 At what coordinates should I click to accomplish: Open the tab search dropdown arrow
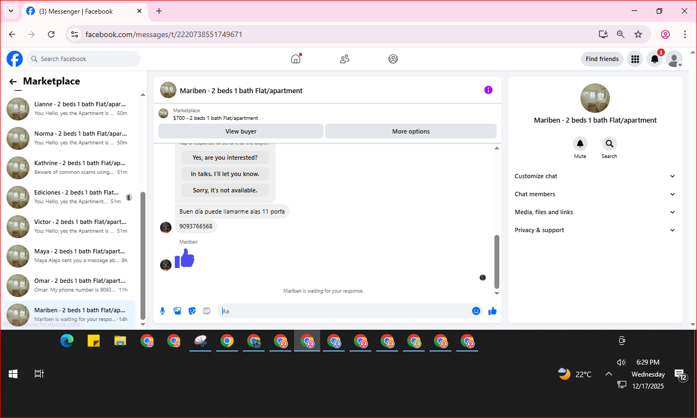[x=10, y=11]
